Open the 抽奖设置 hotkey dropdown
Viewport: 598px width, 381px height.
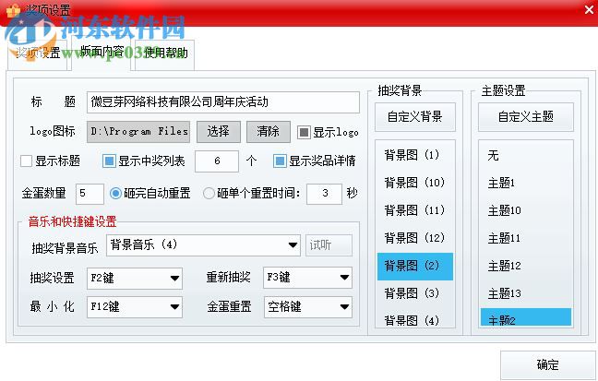pyautogui.click(x=135, y=278)
